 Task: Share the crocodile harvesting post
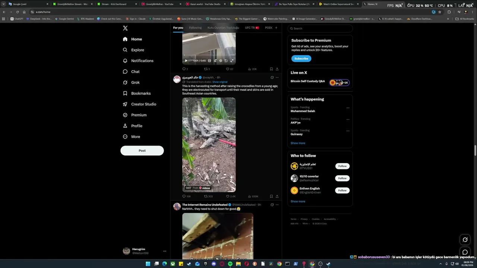tap(277, 196)
